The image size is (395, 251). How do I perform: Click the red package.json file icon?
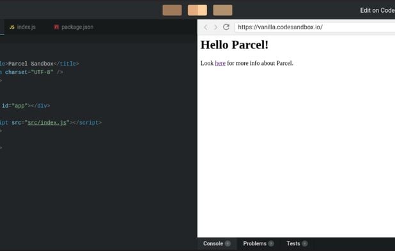point(56,27)
